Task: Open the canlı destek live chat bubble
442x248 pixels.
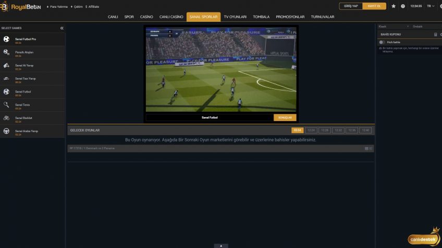Action: [424, 238]
